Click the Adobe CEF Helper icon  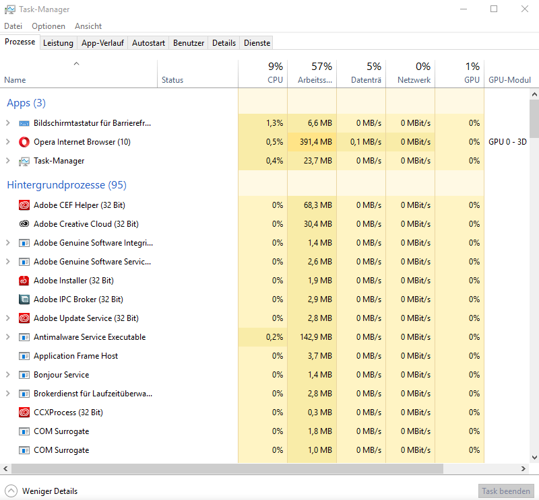click(24, 205)
